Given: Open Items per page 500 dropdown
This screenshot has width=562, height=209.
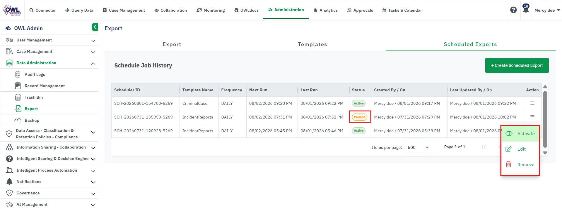Looking at the screenshot, I should point(418,147).
